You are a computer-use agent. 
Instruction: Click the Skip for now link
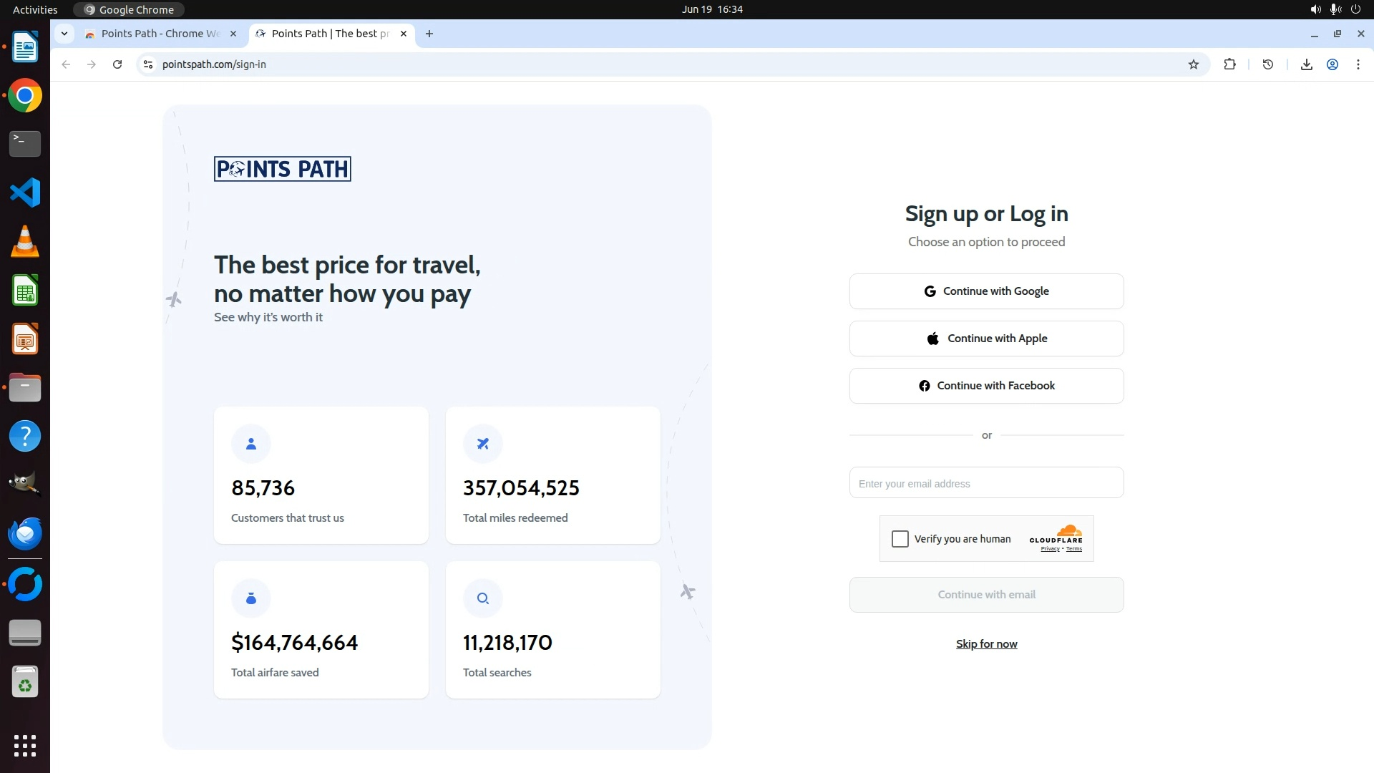pos(986,644)
